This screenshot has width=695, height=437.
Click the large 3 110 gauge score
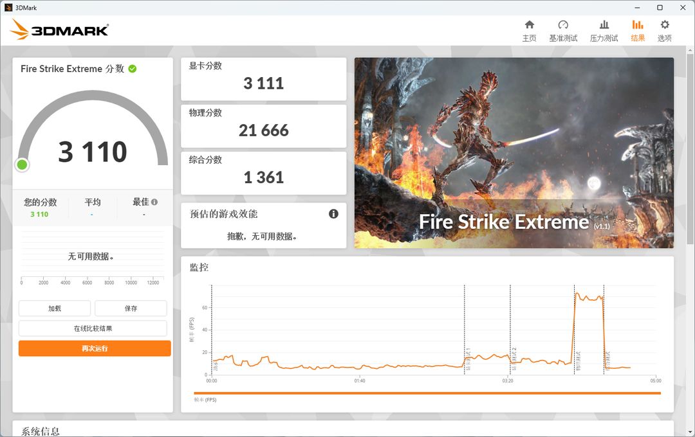click(x=93, y=152)
